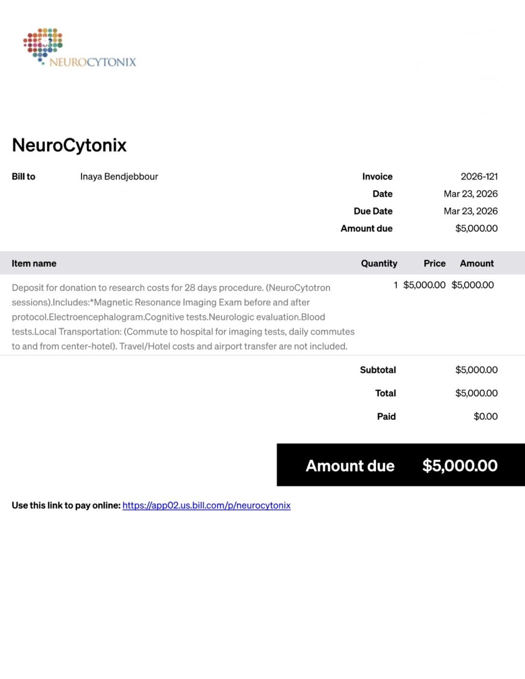Image resolution: width=525 pixels, height=679 pixels.
Task: Click the Price column header
Action: pyautogui.click(x=434, y=263)
